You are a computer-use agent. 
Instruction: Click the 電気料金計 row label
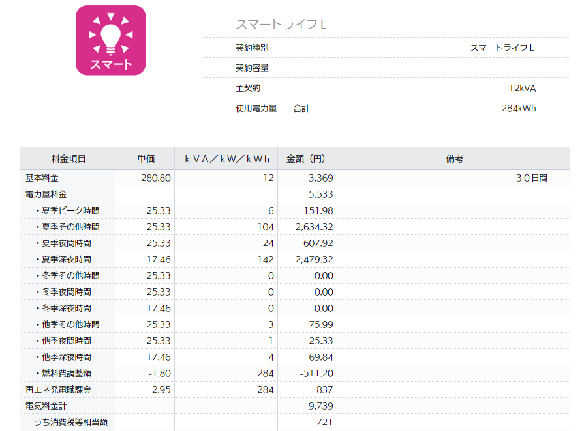click(46, 406)
